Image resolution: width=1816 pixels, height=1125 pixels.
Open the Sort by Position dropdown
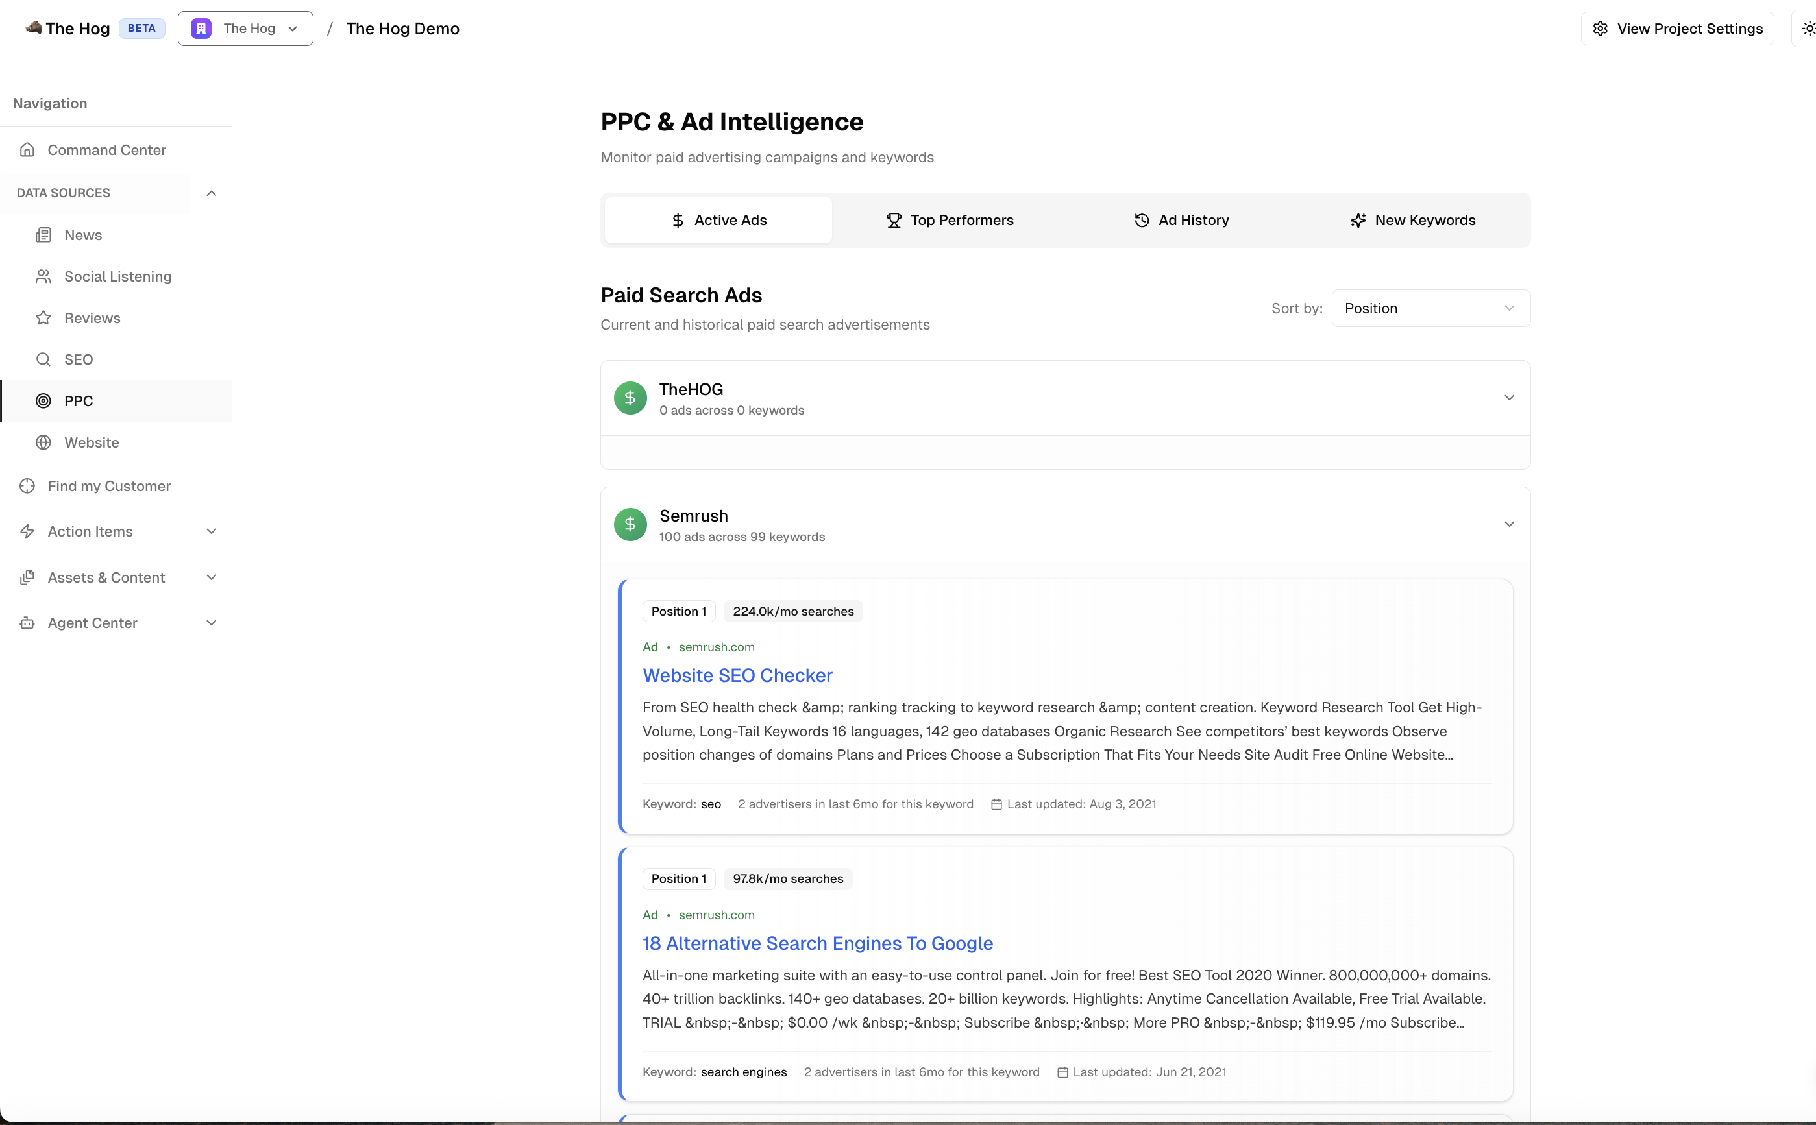[1430, 308]
